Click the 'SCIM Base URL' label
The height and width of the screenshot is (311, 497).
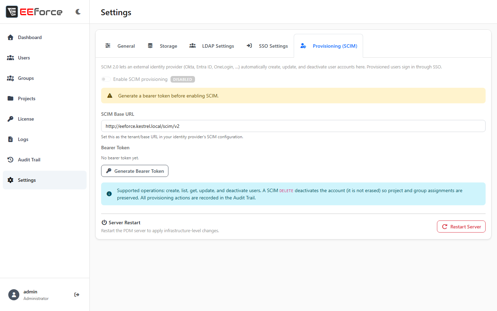[x=118, y=114]
